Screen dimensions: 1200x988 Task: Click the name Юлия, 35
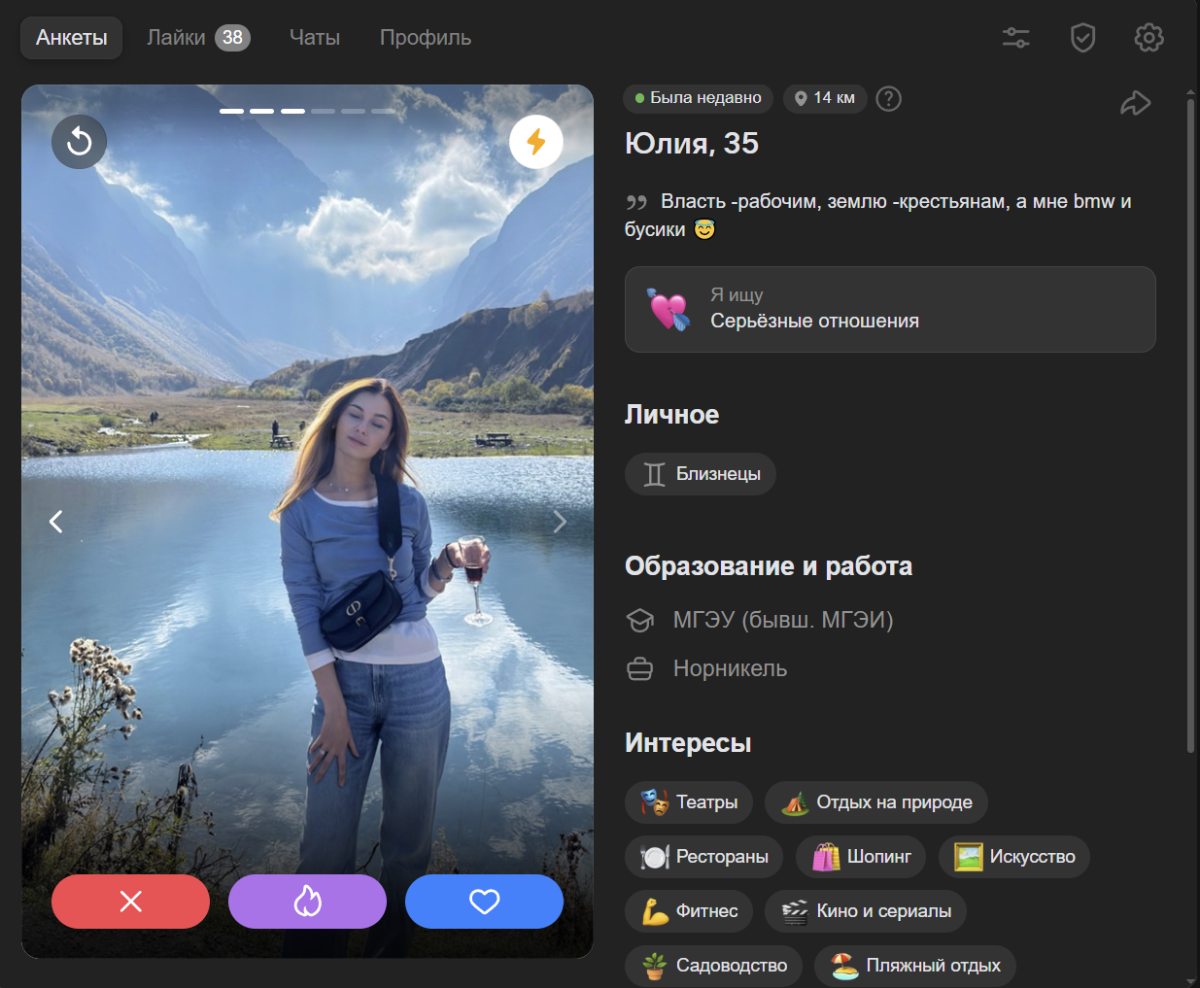pyautogui.click(x=692, y=143)
